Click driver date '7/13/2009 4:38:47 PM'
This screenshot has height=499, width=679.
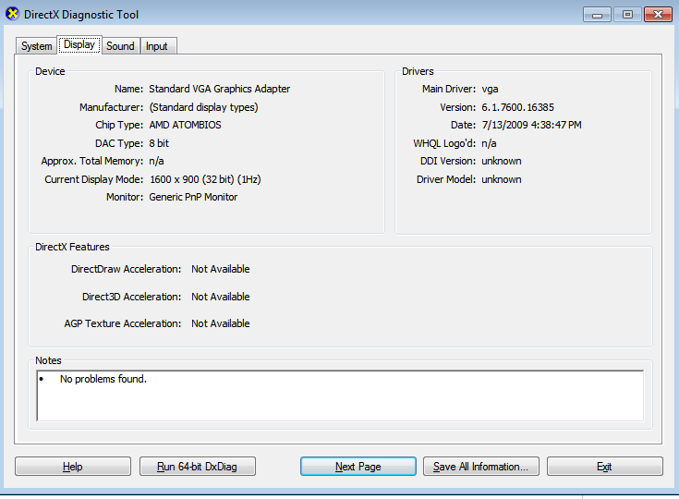click(x=531, y=125)
